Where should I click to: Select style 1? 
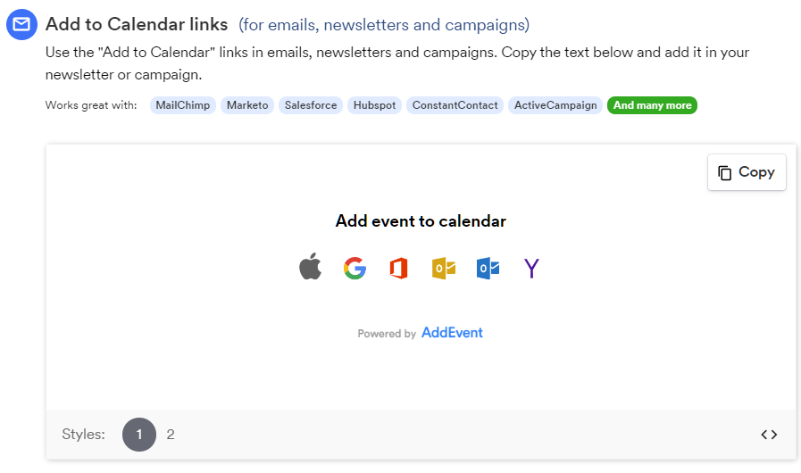click(139, 435)
